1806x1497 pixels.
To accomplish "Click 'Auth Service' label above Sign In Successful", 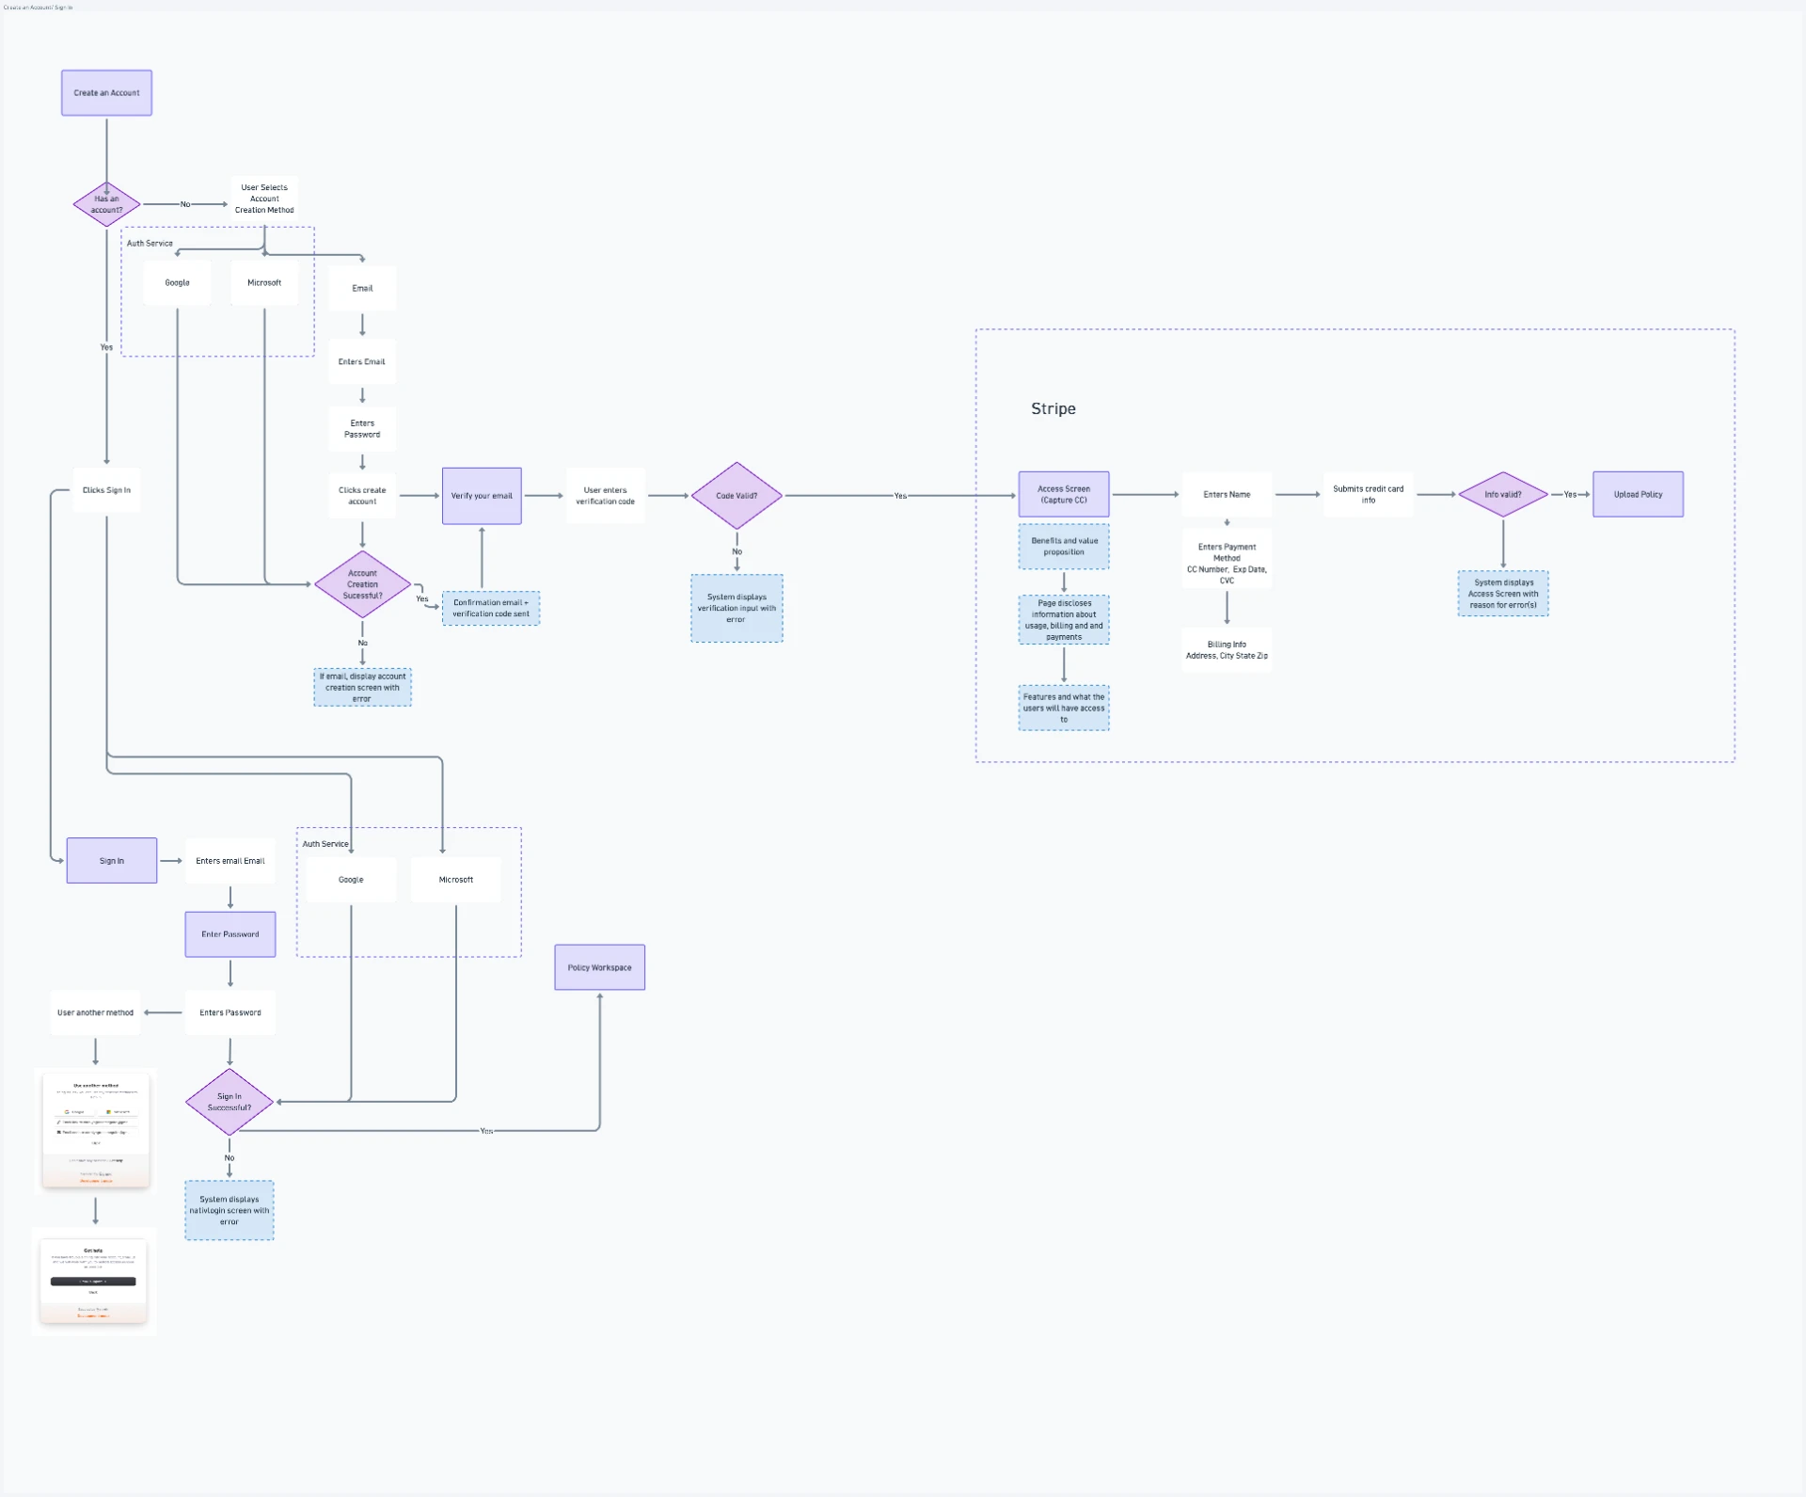I will point(325,844).
